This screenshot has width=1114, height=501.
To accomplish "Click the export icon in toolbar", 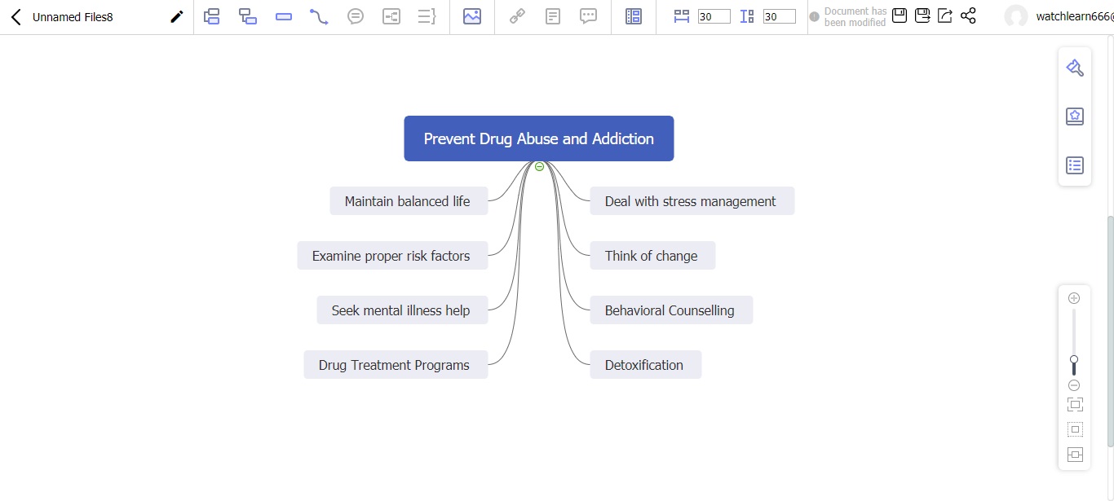I will 945,16.
